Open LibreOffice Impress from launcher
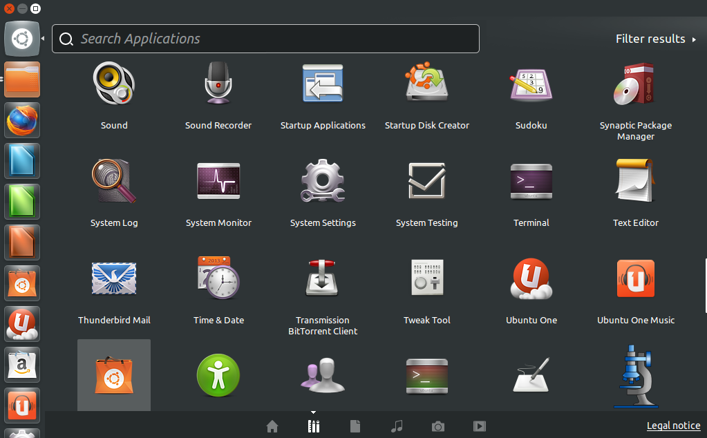Viewport: 707px width, 438px height. 22,242
